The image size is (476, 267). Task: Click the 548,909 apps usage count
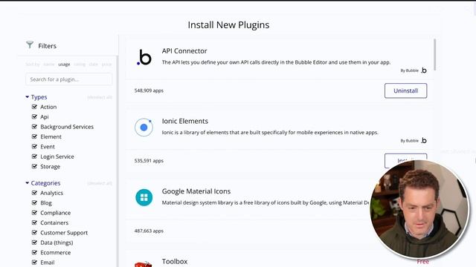click(x=149, y=90)
